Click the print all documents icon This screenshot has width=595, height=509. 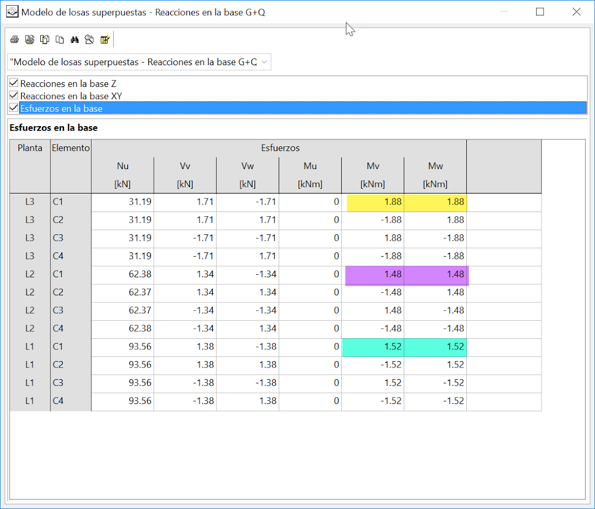click(30, 40)
